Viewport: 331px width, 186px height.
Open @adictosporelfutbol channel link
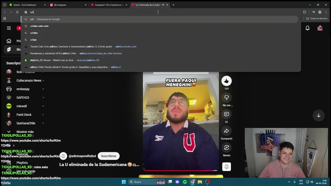point(82,156)
